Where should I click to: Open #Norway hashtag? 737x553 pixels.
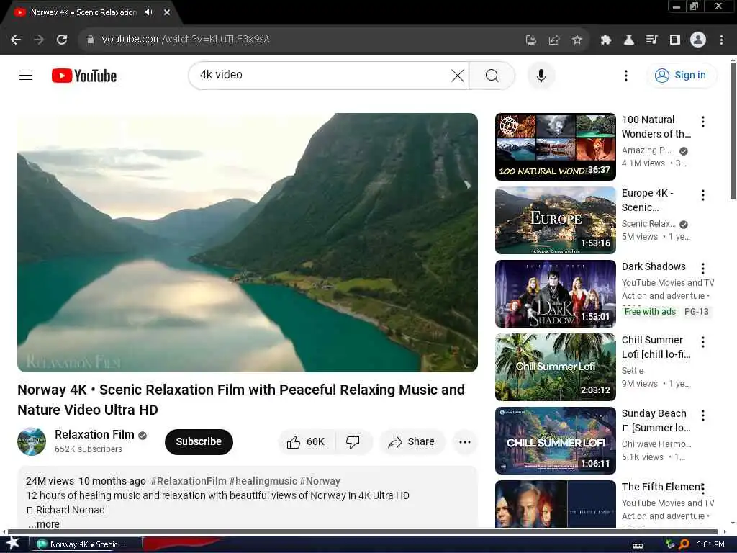point(320,481)
